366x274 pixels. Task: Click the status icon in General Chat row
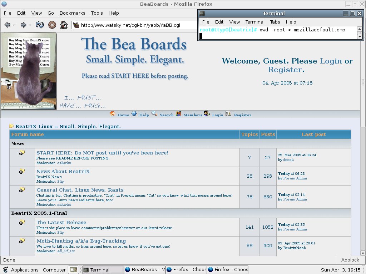coord(22,190)
